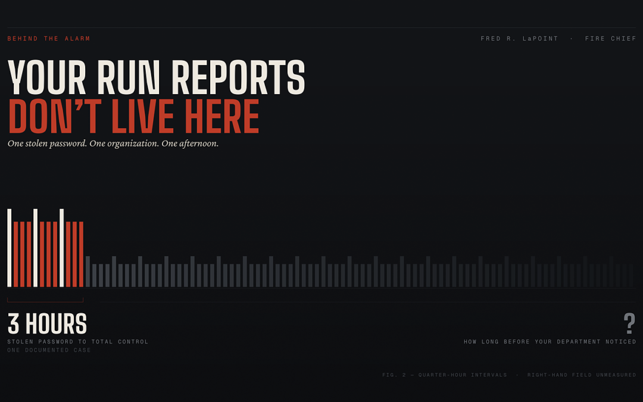Select the FRED R. LaPOINT name

click(x=519, y=39)
